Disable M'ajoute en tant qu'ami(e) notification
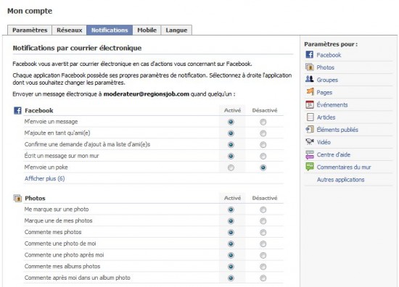The height and width of the screenshot is (287, 399). point(263,133)
